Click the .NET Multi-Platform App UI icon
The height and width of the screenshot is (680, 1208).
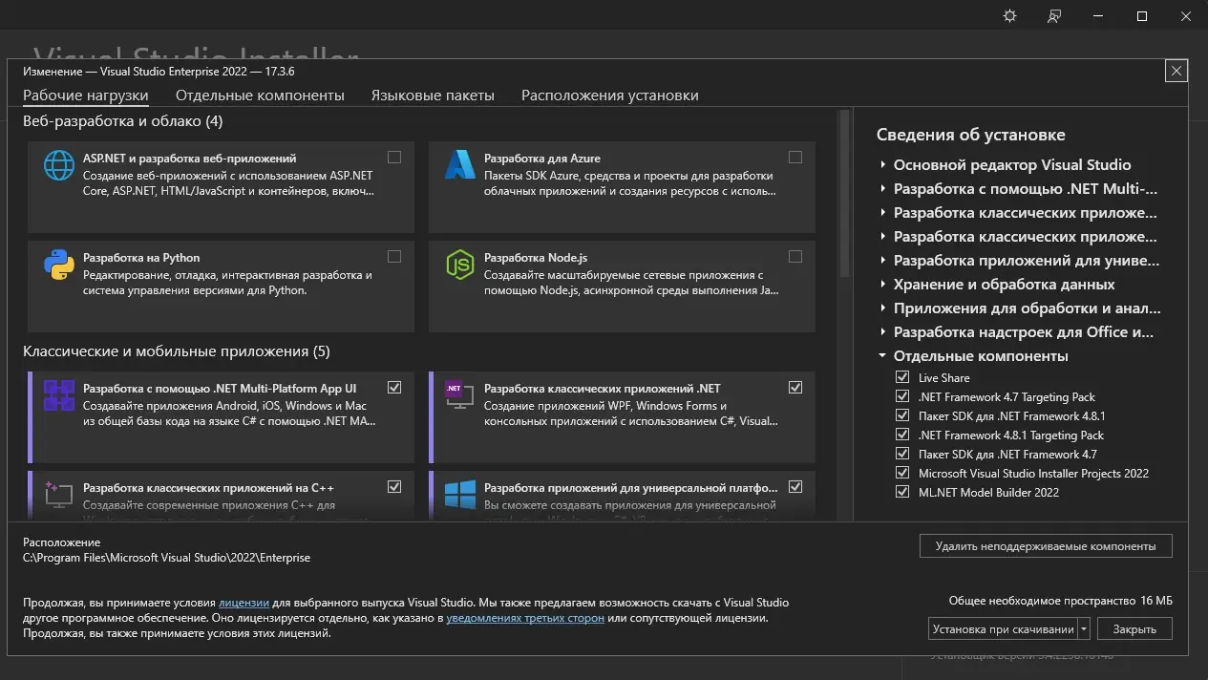[59, 395]
